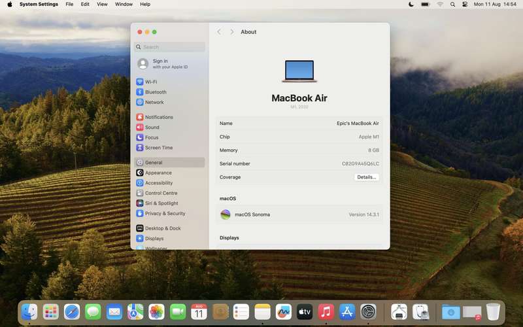This screenshot has height=327, width=523.
Task: Open the System Settings menu
Action: point(39,5)
